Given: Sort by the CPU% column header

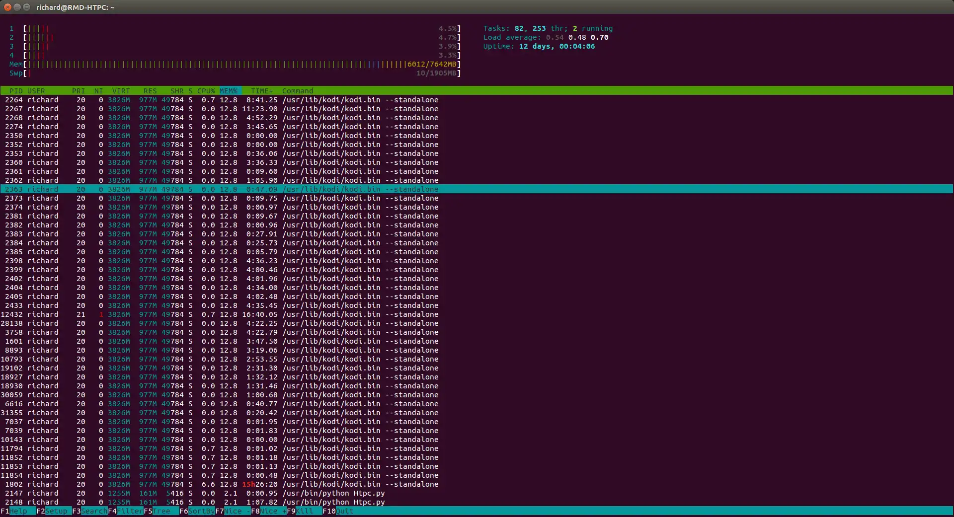Looking at the screenshot, I should (206, 91).
